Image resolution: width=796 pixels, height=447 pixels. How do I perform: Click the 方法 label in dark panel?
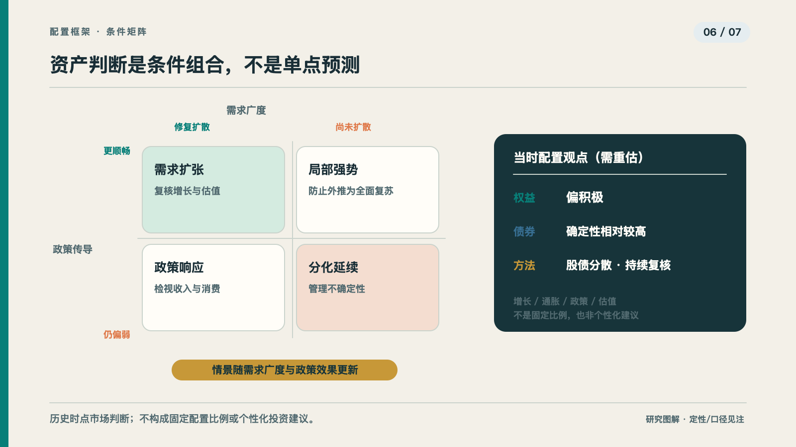coord(524,265)
